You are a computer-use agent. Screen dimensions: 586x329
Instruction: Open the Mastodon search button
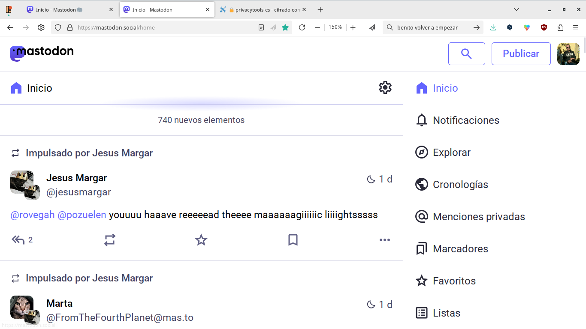pos(466,54)
